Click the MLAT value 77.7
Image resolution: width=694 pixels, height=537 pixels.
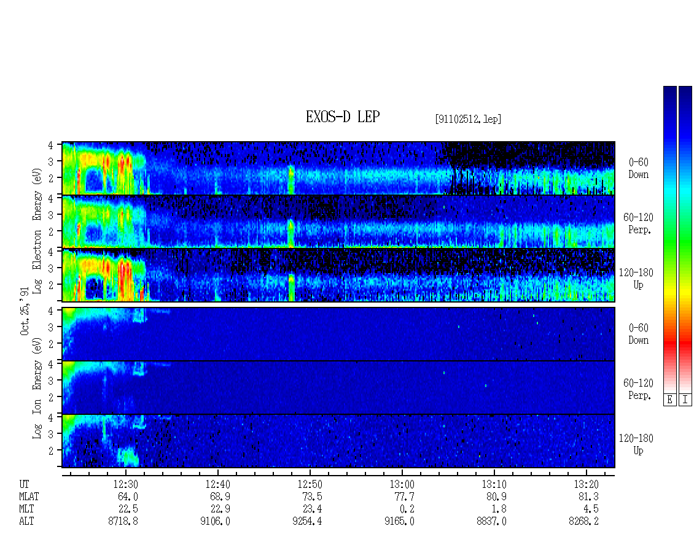(x=404, y=496)
